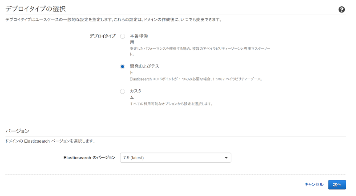Select the カスタム radio button

point(122,92)
